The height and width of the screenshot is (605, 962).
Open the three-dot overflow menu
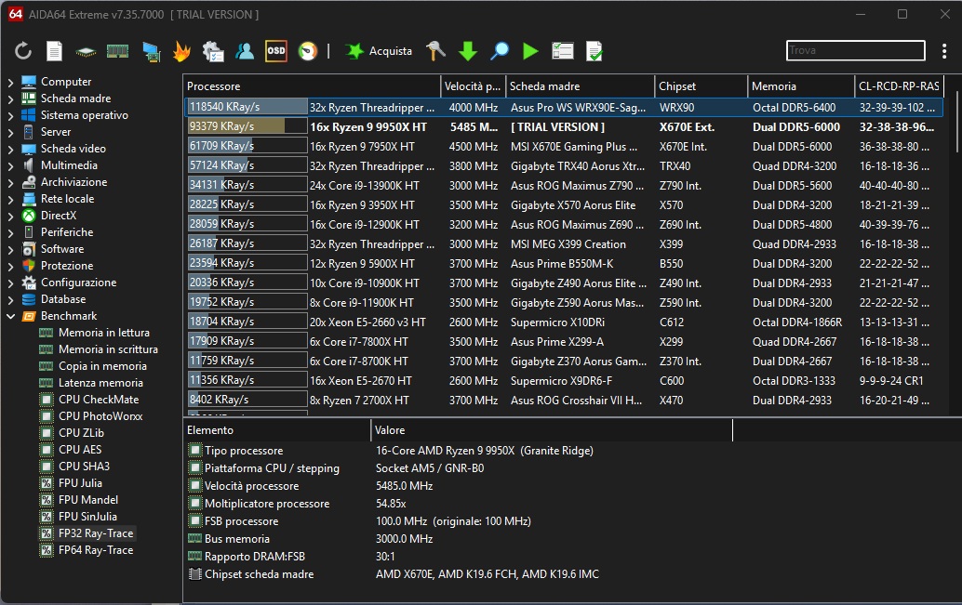tap(944, 51)
